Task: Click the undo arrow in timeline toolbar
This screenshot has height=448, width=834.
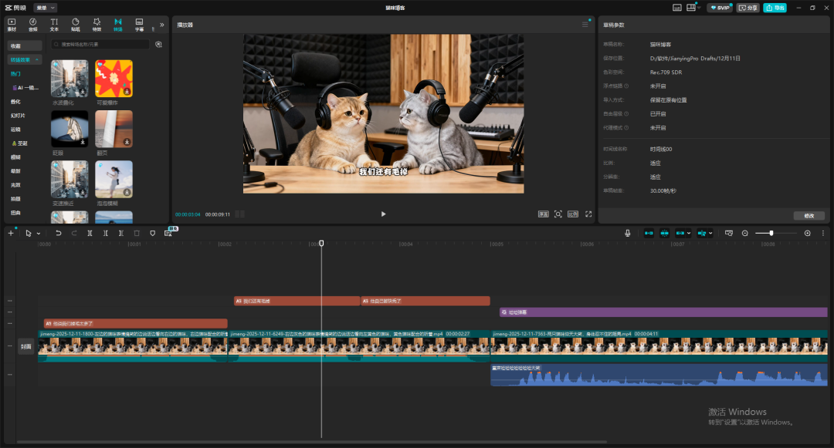Action: [58, 233]
